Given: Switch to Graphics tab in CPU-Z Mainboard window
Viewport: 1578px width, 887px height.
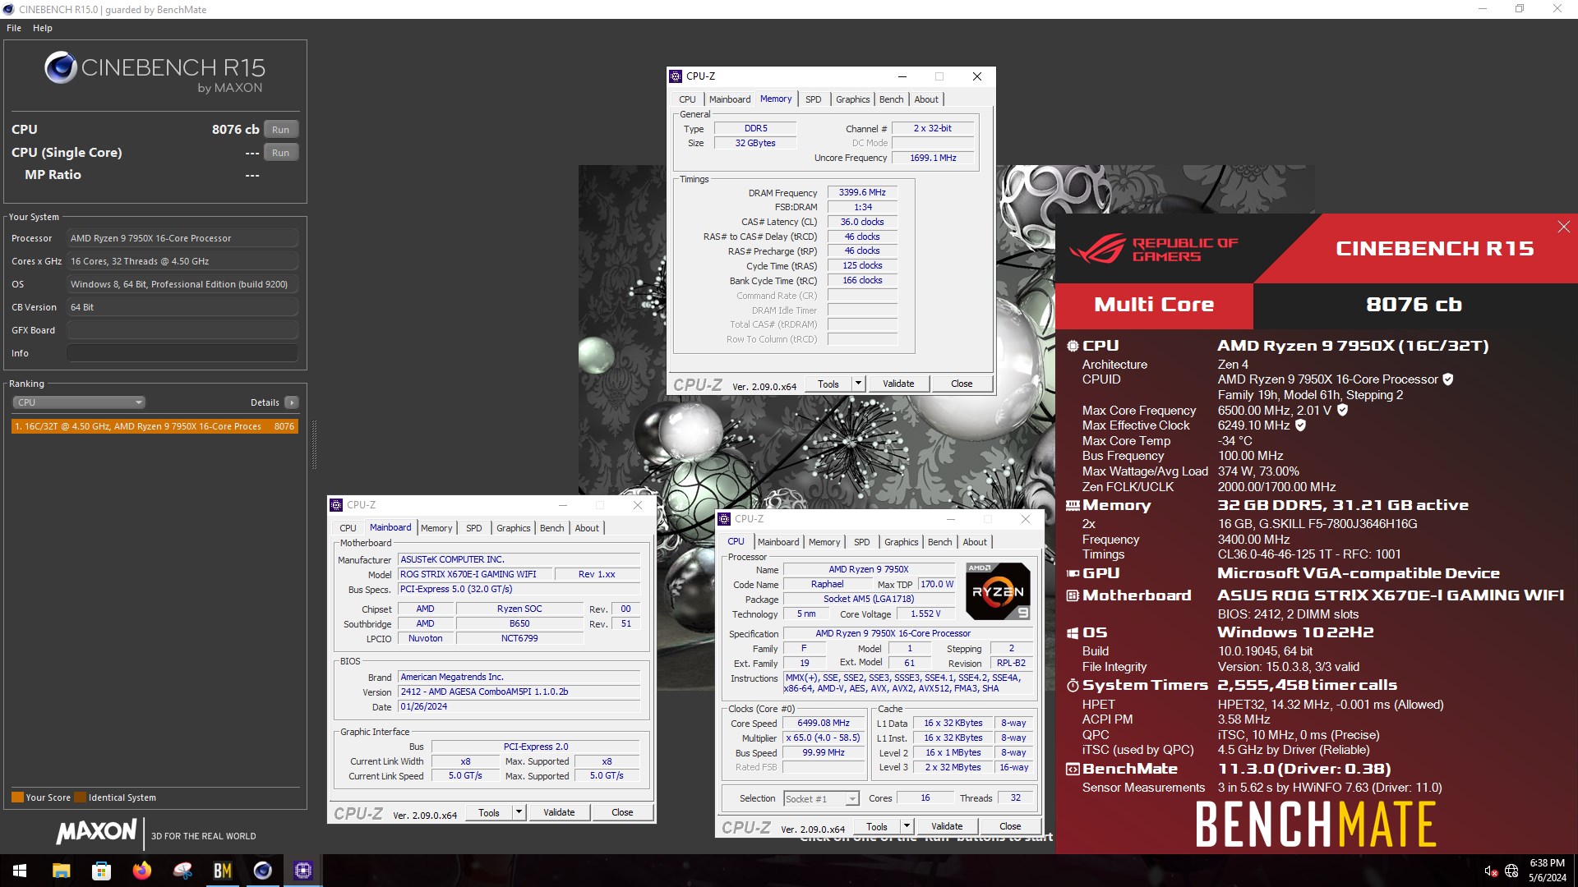Looking at the screenshot, I should 514,528.
